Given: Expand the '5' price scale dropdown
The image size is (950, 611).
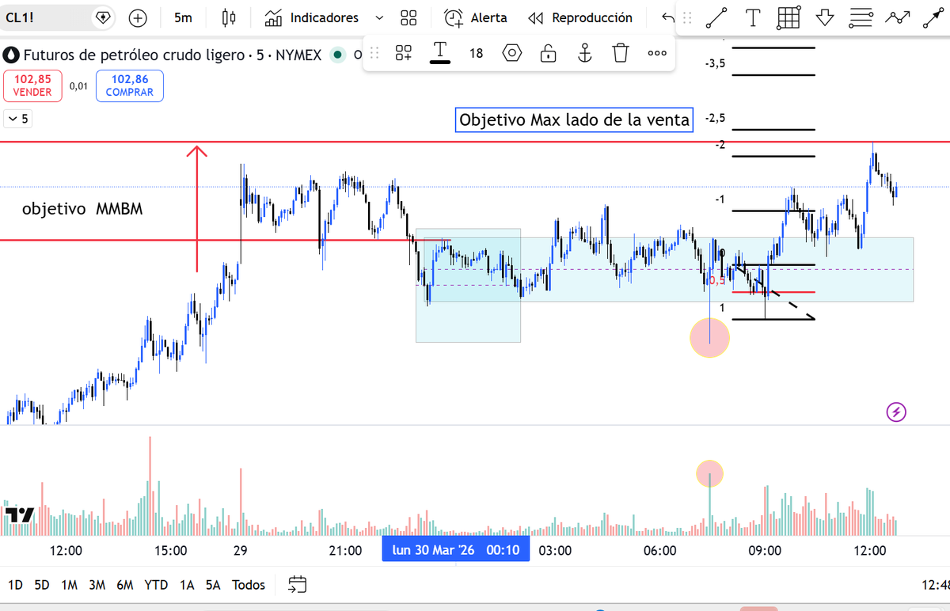Looking at the screenshot, I should pos(17,118).
